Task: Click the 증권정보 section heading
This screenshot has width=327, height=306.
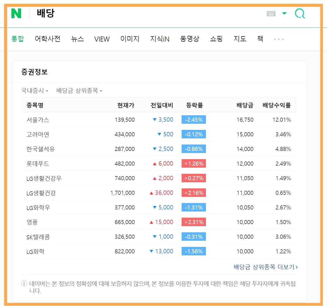Action: point(35,72)
